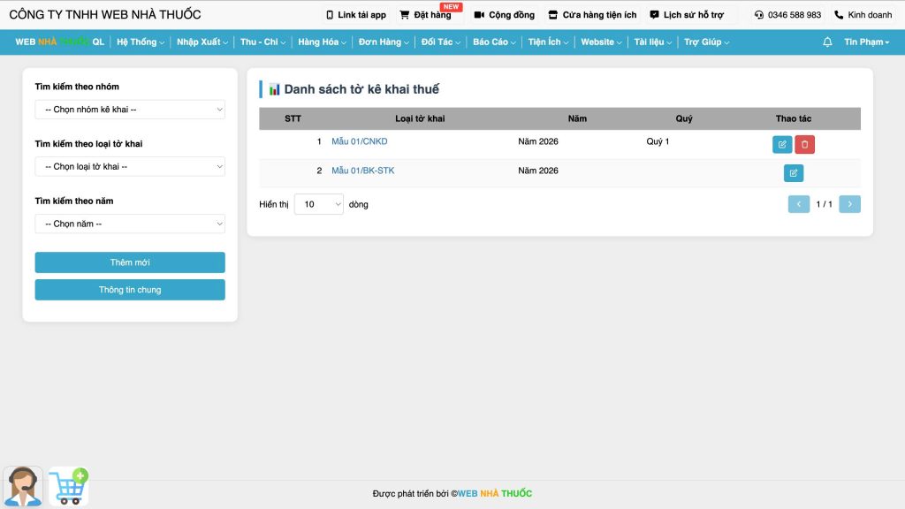Open the Chọn nhóm kê khai dropdown
This screenshot has width=905, height=509.
[130, 110]
